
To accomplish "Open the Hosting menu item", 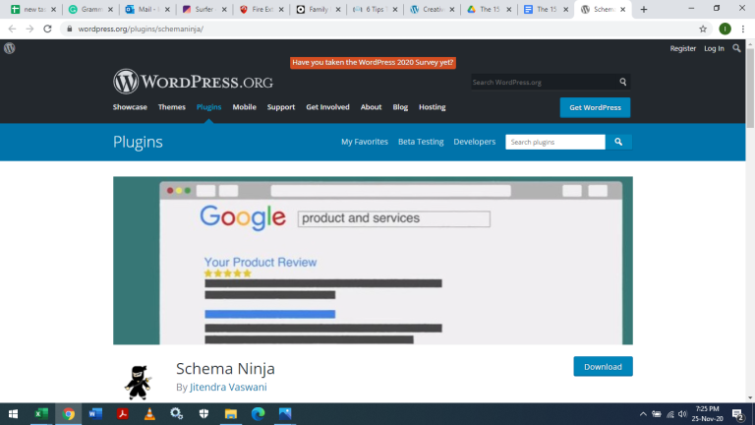I will (432, 107).
